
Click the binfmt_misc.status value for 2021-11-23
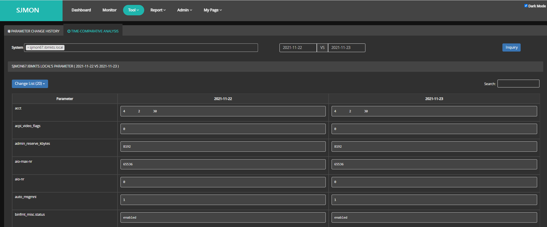434,217
